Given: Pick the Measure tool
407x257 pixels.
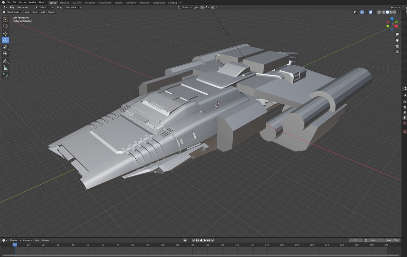Looking at the screenshot, I should click(5, 68).
